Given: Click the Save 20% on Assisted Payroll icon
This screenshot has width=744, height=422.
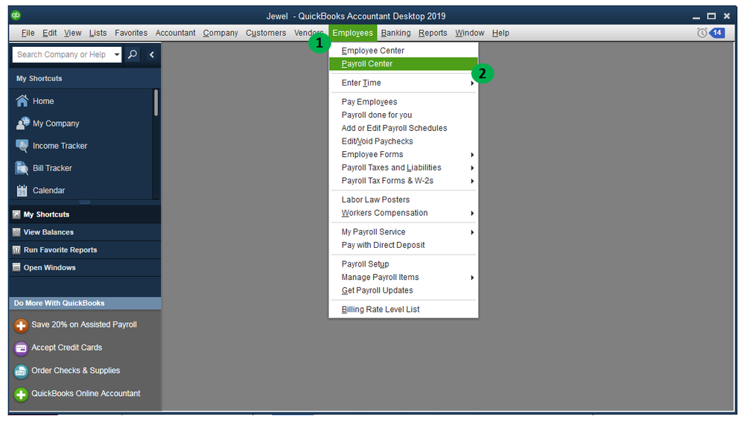Looking at the screenshot, I should click(x=21, y=325).
